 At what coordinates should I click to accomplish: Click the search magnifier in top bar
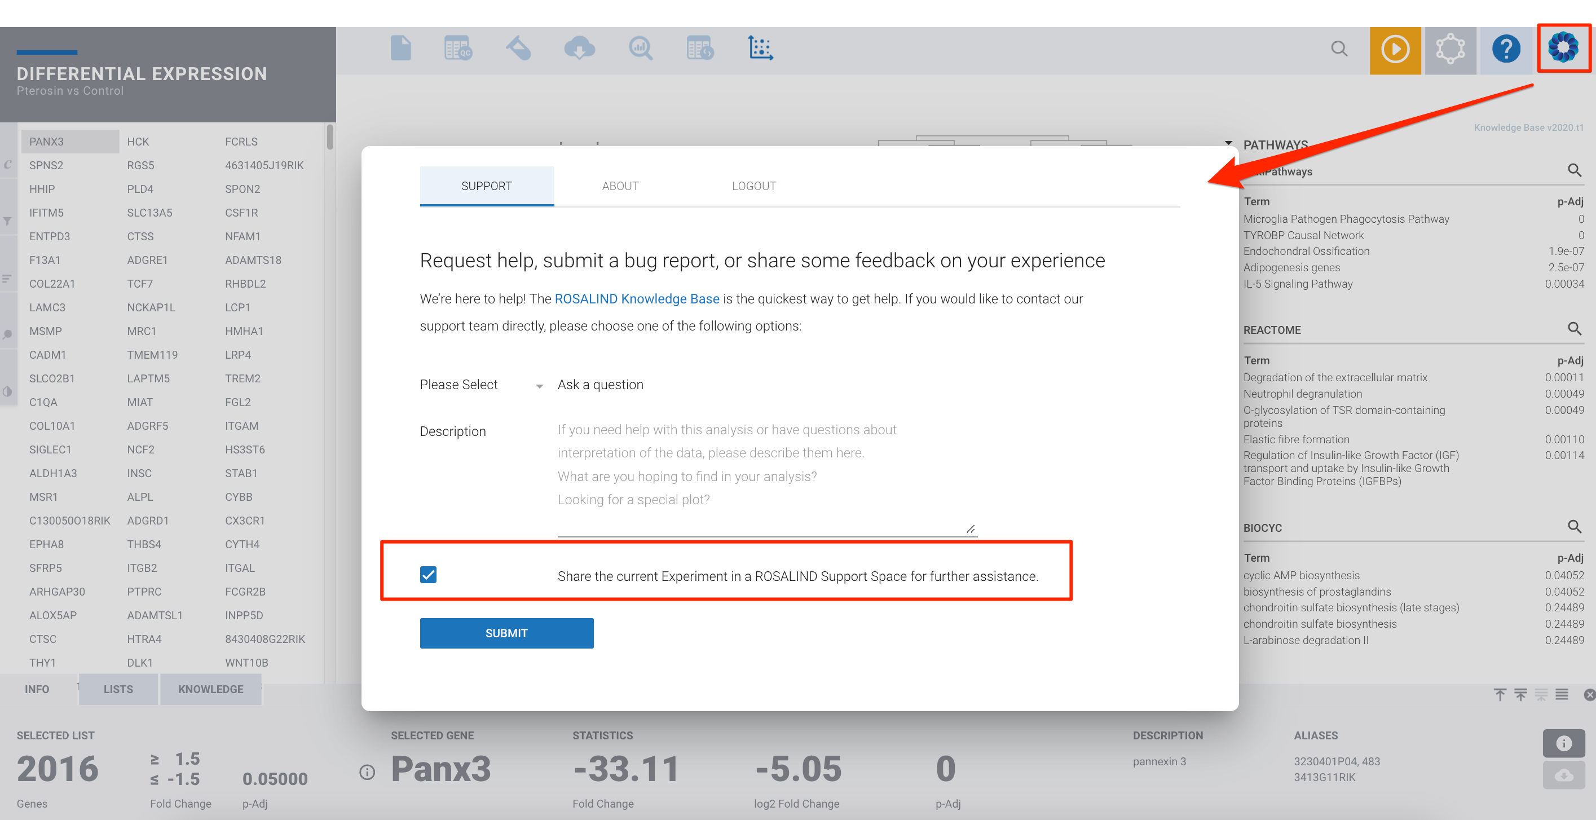point(1339,49)
